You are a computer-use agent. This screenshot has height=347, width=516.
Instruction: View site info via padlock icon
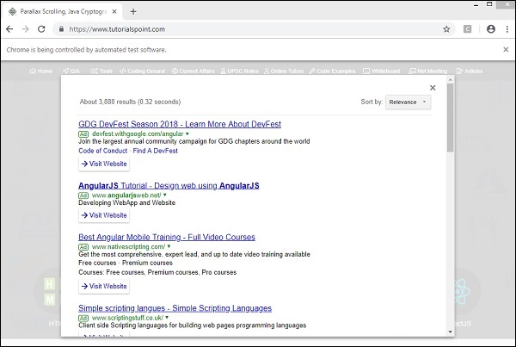(61, 29)
